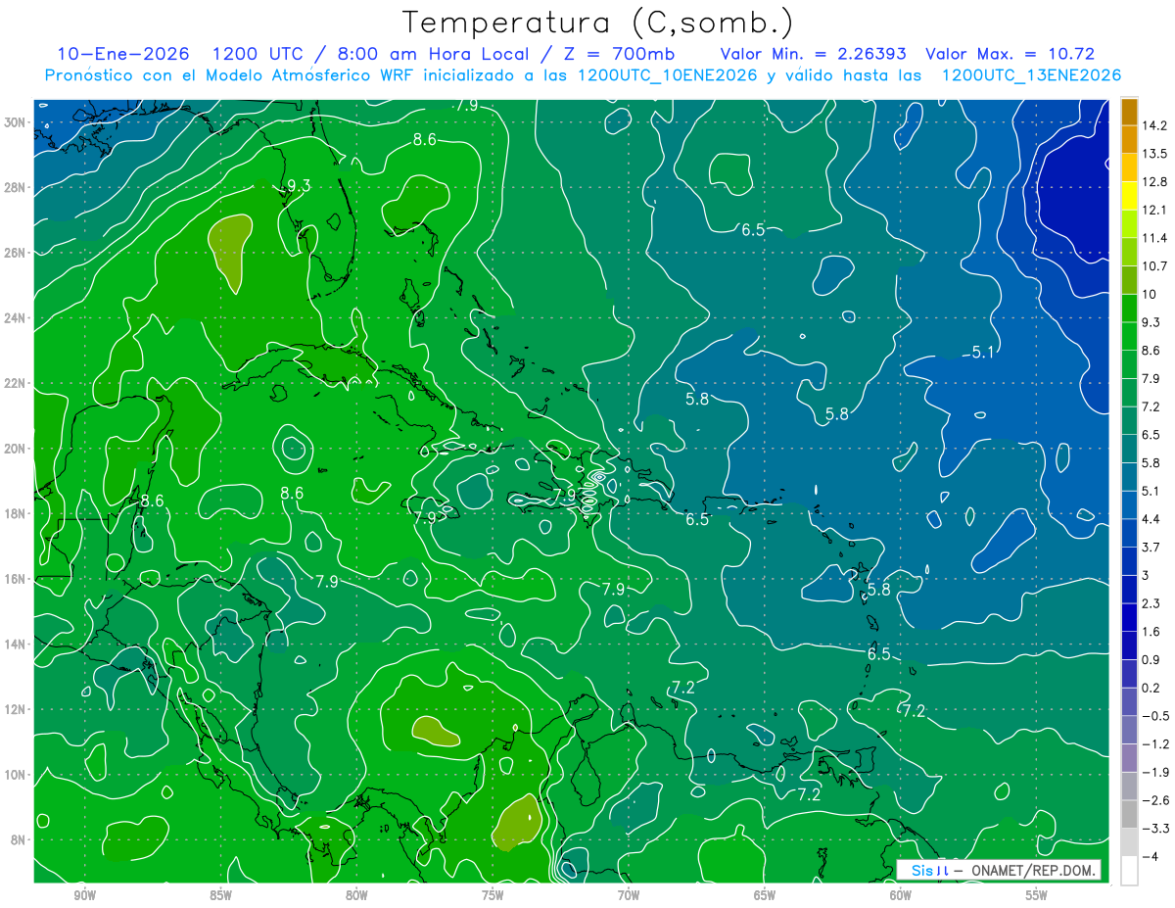Click the 55W longitude axis label

coord(1037,895)
